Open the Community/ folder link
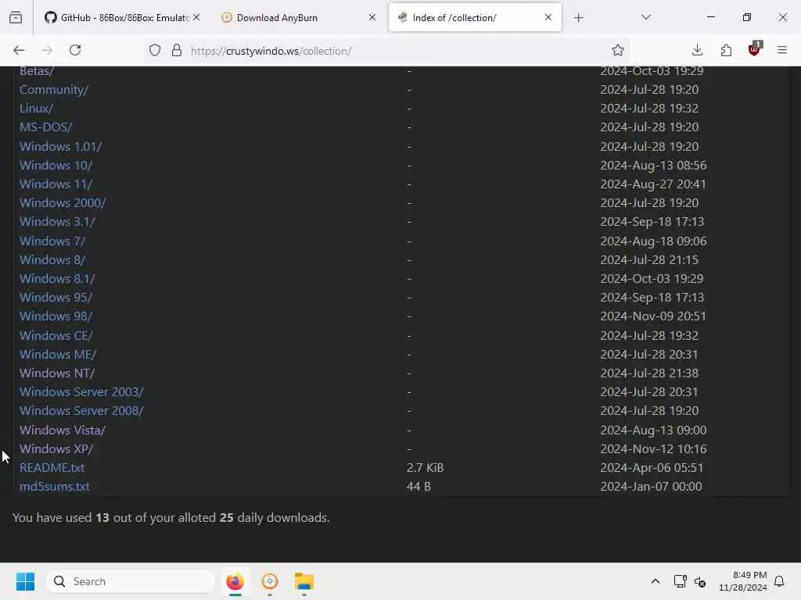Screen dimensions: 801x600 coord(54,90)
